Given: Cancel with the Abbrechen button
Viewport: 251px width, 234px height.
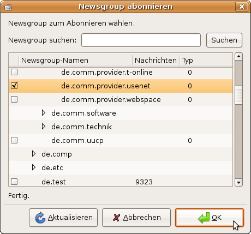Looking at the screenshot, I should coord(136,218).
